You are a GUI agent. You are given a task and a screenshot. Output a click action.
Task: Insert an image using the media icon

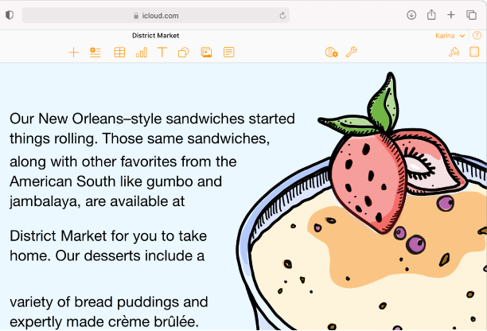tap(206, 53)
